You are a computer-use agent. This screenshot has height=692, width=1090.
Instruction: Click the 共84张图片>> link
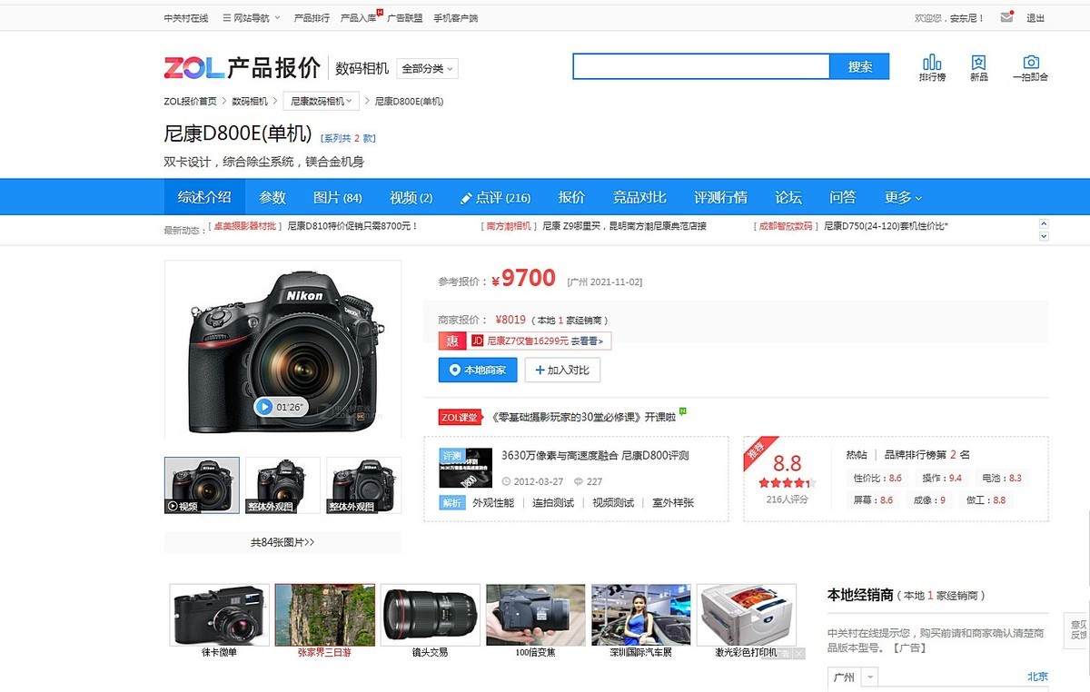click(x=282, y=542)
